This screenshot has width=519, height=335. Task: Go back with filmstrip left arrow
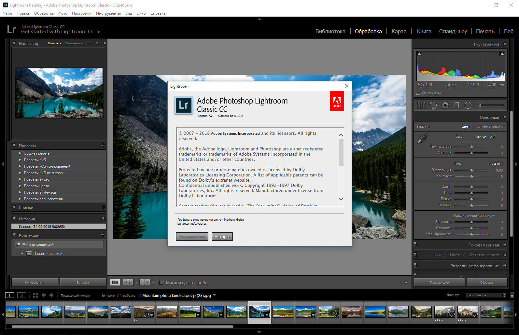point(43,295)
